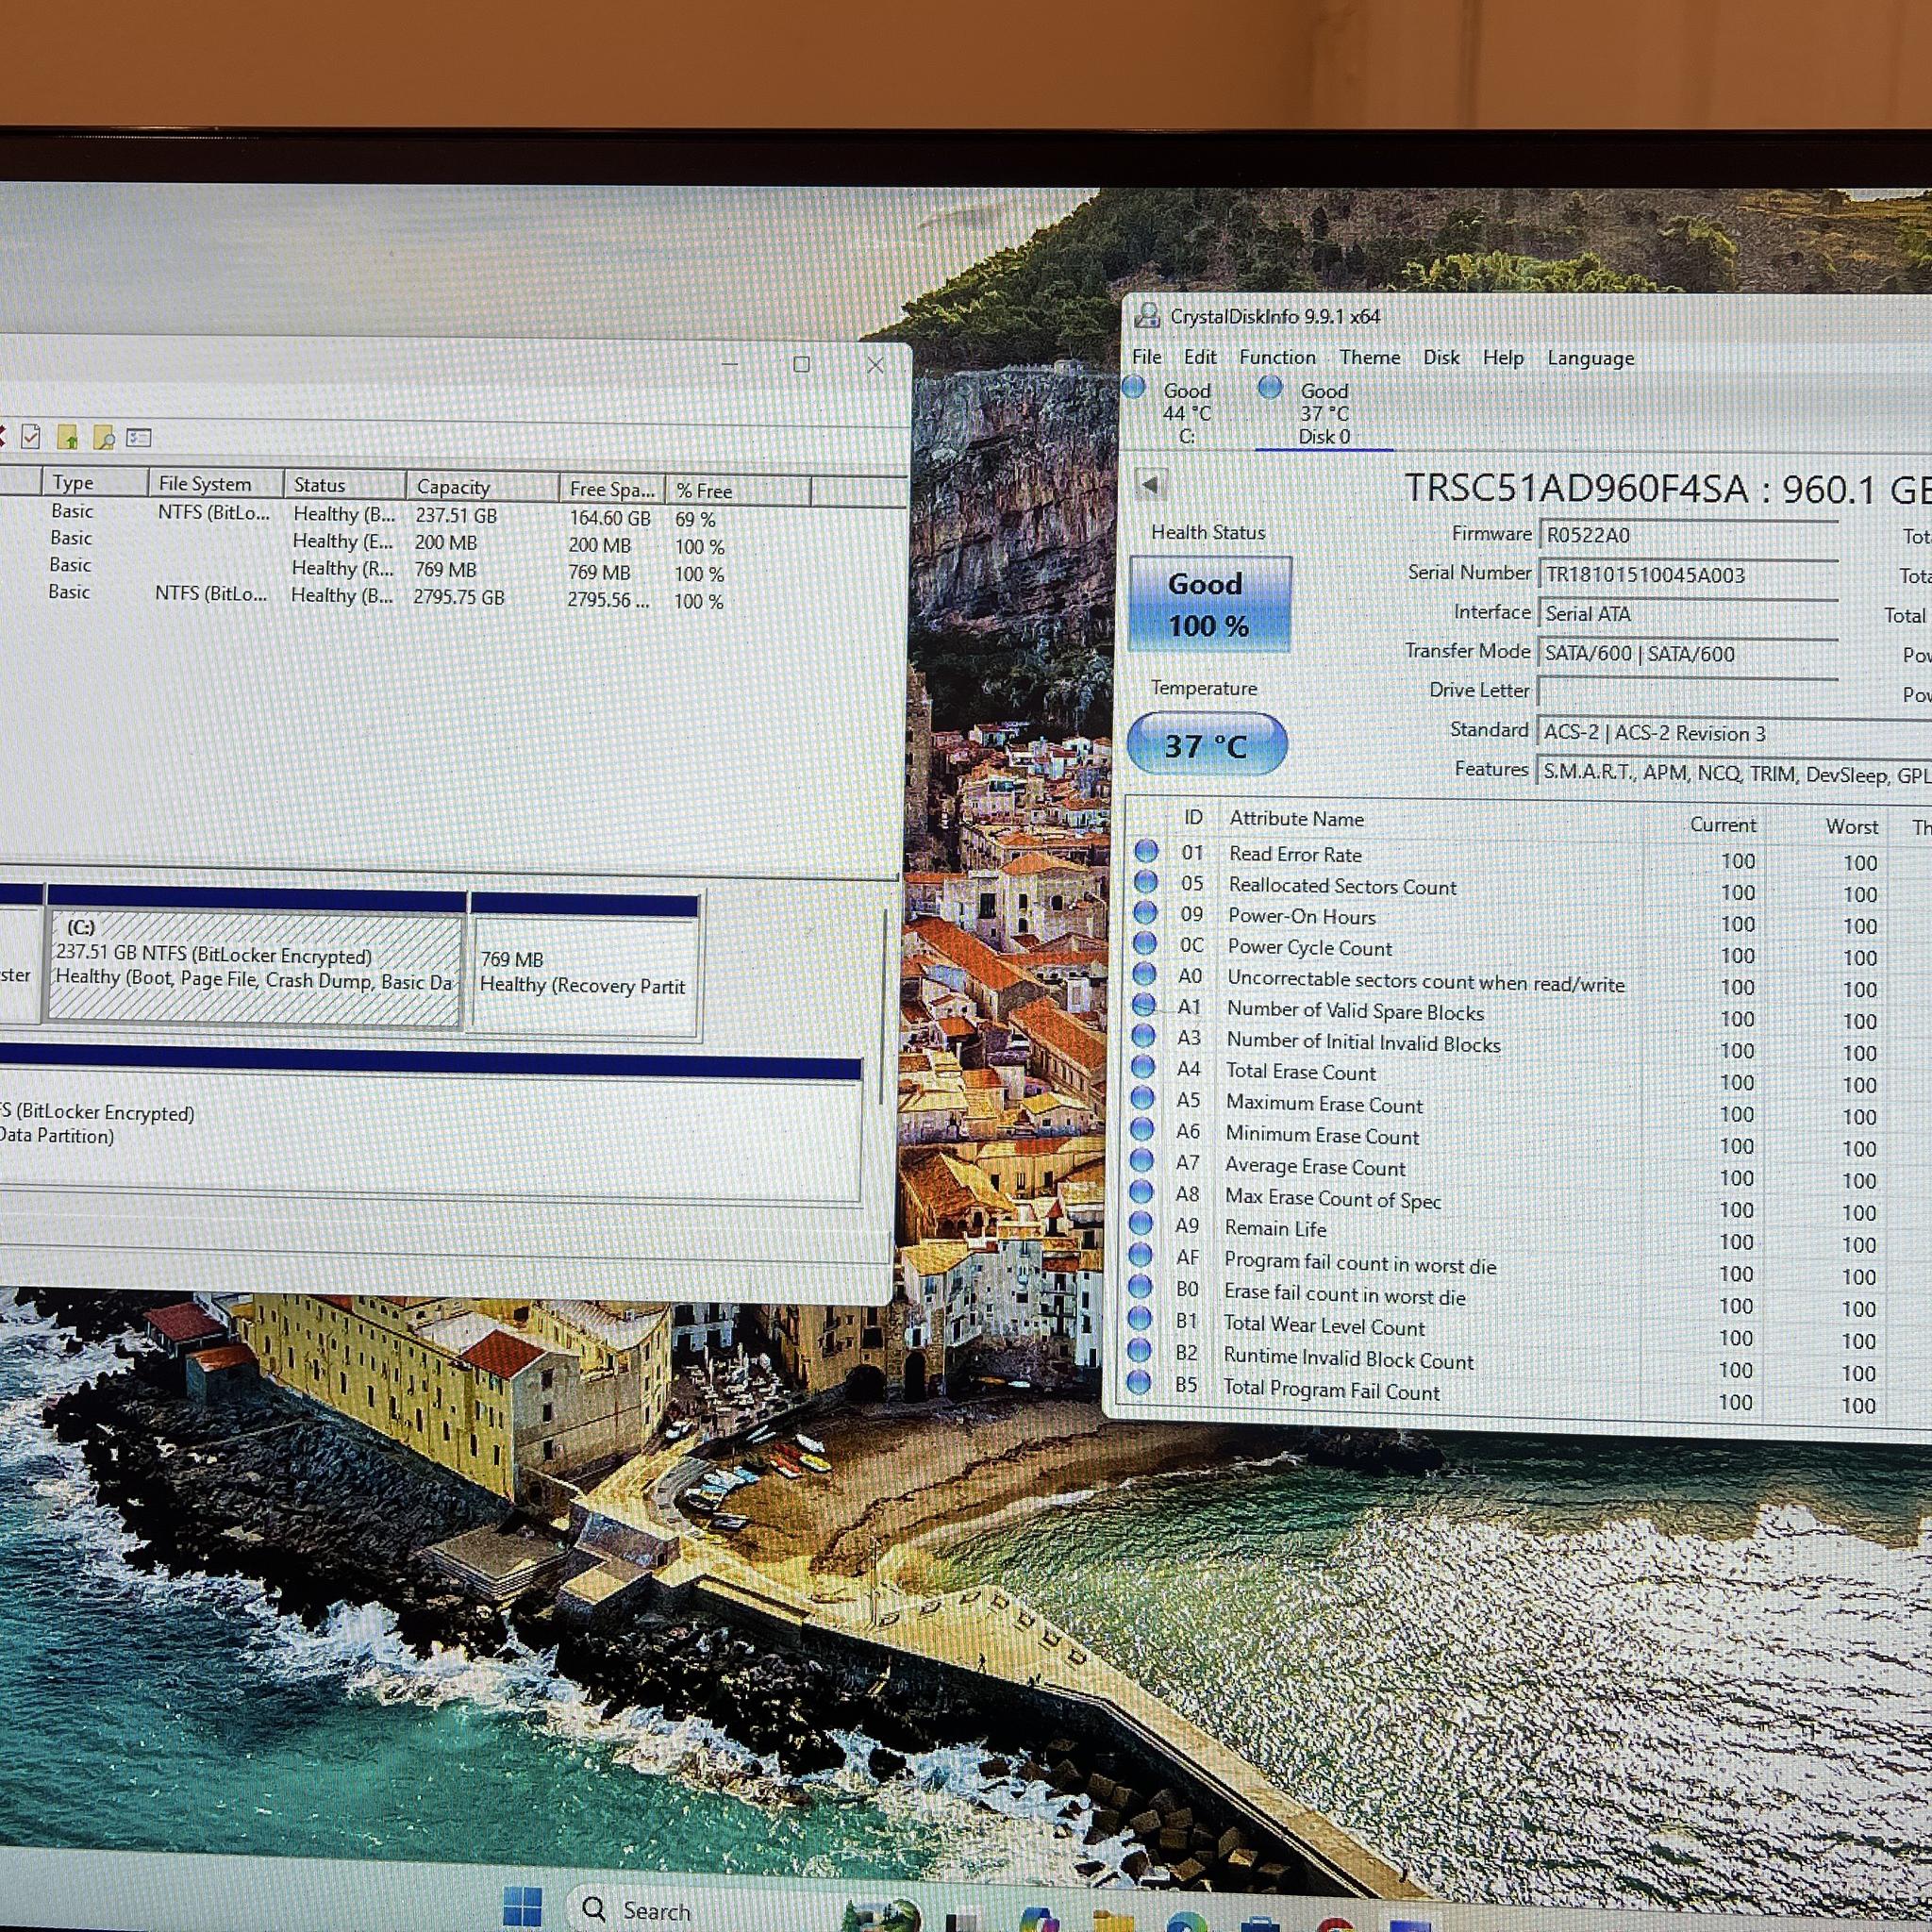
Task: Click status dot for Average Erase Count
Action: tap(1141, 1160)
